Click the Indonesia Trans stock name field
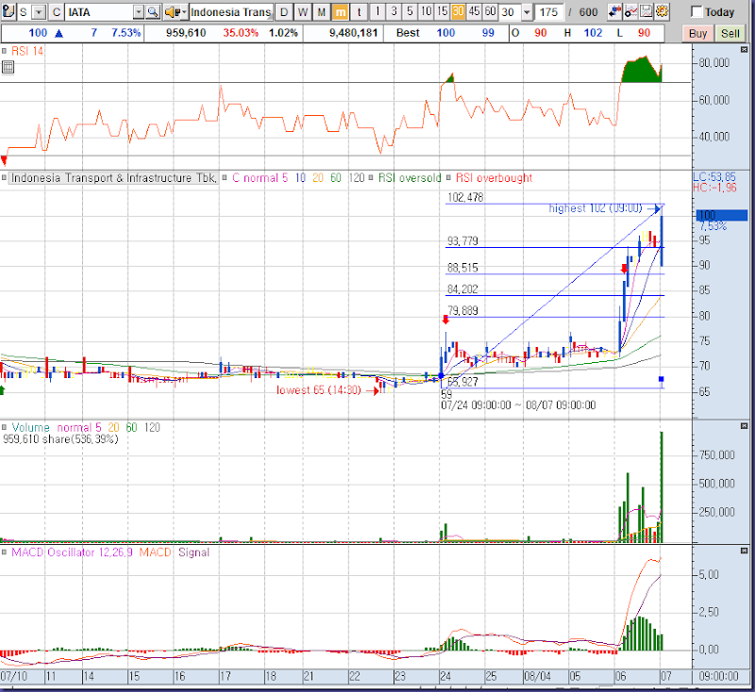The image size is (755, 692). coord(231,12)
